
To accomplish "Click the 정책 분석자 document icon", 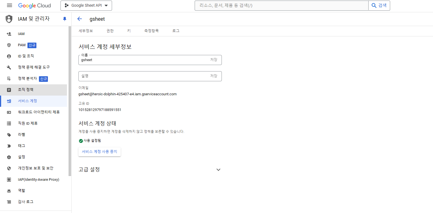I will [x=9, y=79].
